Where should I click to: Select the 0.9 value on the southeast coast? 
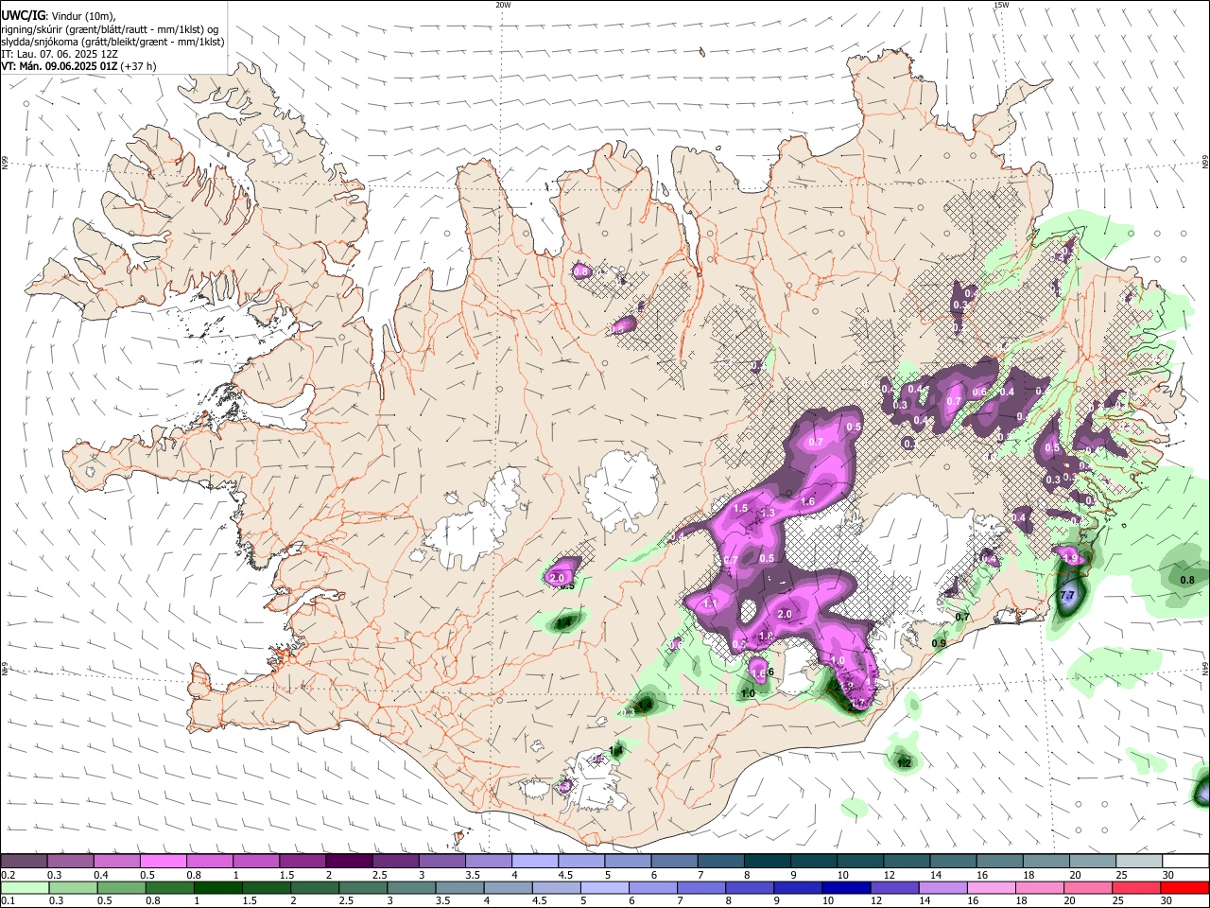click(939, 644)
